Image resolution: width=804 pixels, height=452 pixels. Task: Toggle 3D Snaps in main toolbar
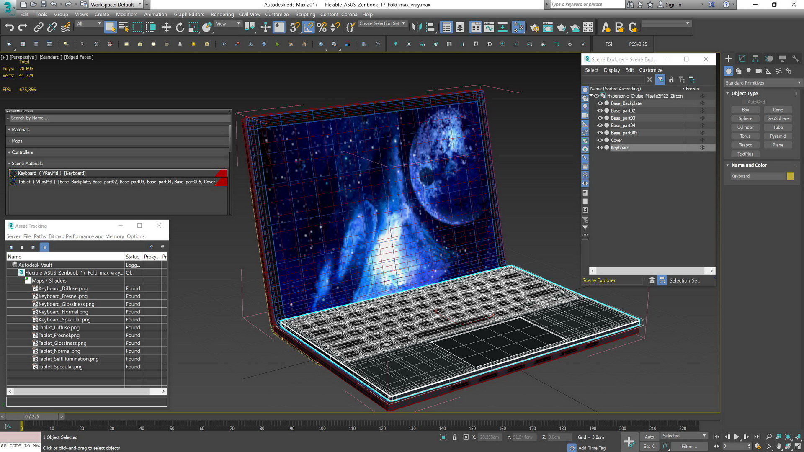pyautogui.click(x=294, y=28)
